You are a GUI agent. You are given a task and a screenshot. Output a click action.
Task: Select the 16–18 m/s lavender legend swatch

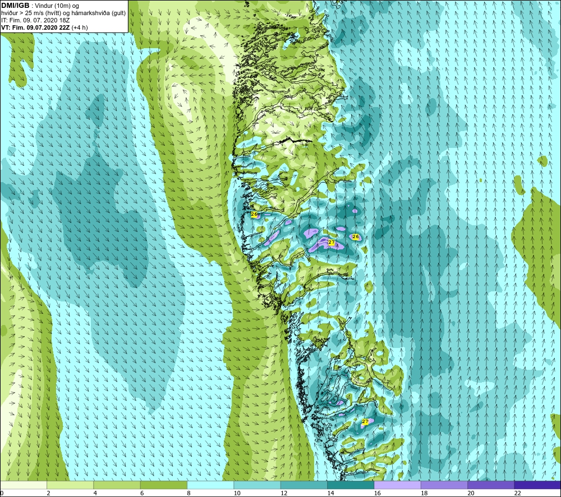(x=398, y=485)
